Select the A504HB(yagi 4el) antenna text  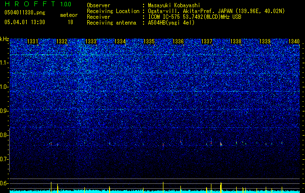(171, 23)
